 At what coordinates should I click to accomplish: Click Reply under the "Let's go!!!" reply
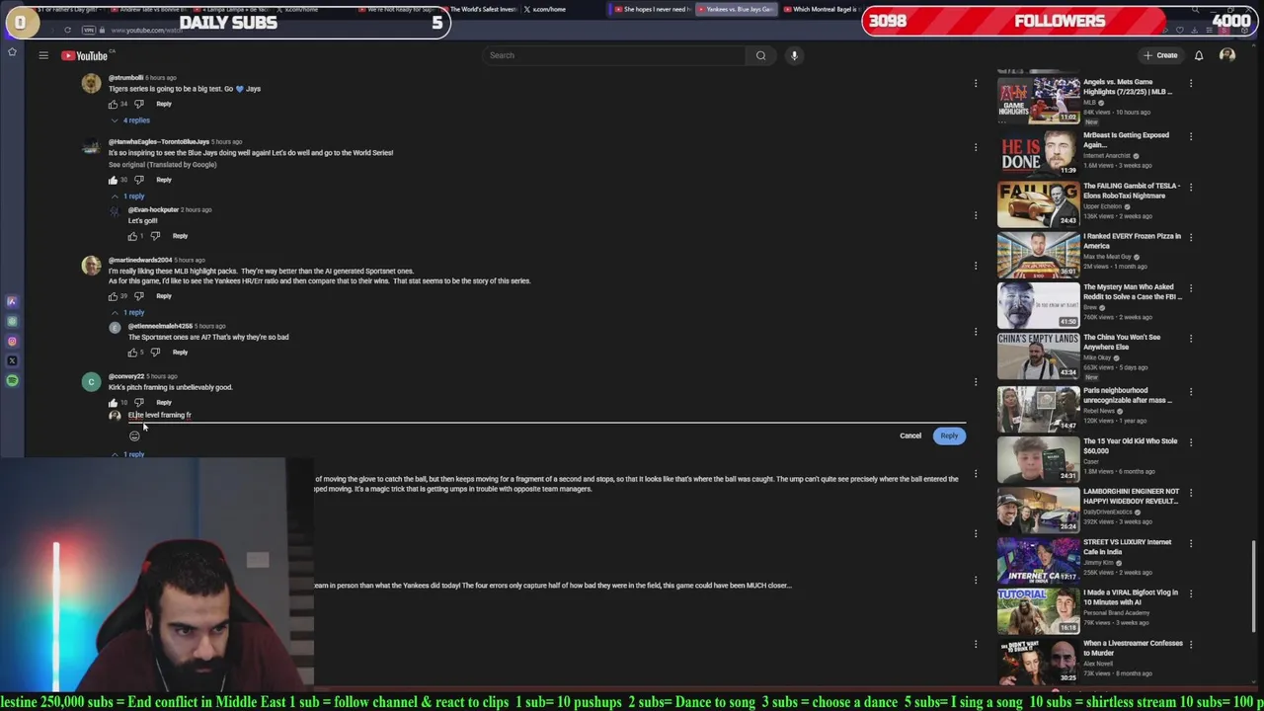pyautogui.click(x=180, y=236)
